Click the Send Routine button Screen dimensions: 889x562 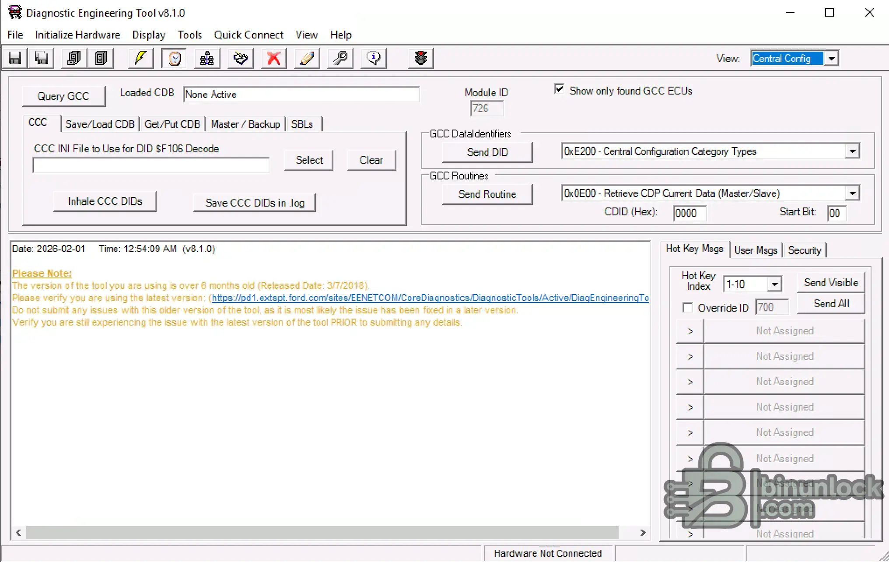487,194
